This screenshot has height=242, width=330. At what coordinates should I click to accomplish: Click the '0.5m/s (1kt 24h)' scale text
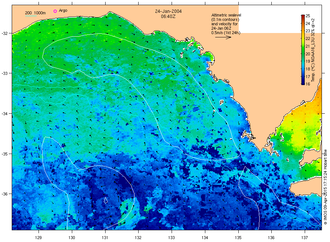click(x=226, y=33)
